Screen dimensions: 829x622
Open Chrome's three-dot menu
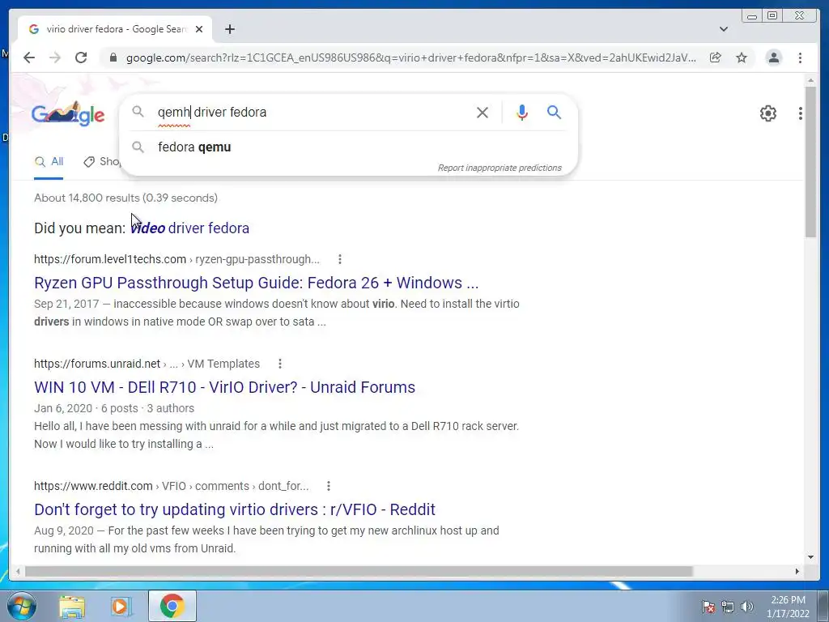click(x=800, y=58)
